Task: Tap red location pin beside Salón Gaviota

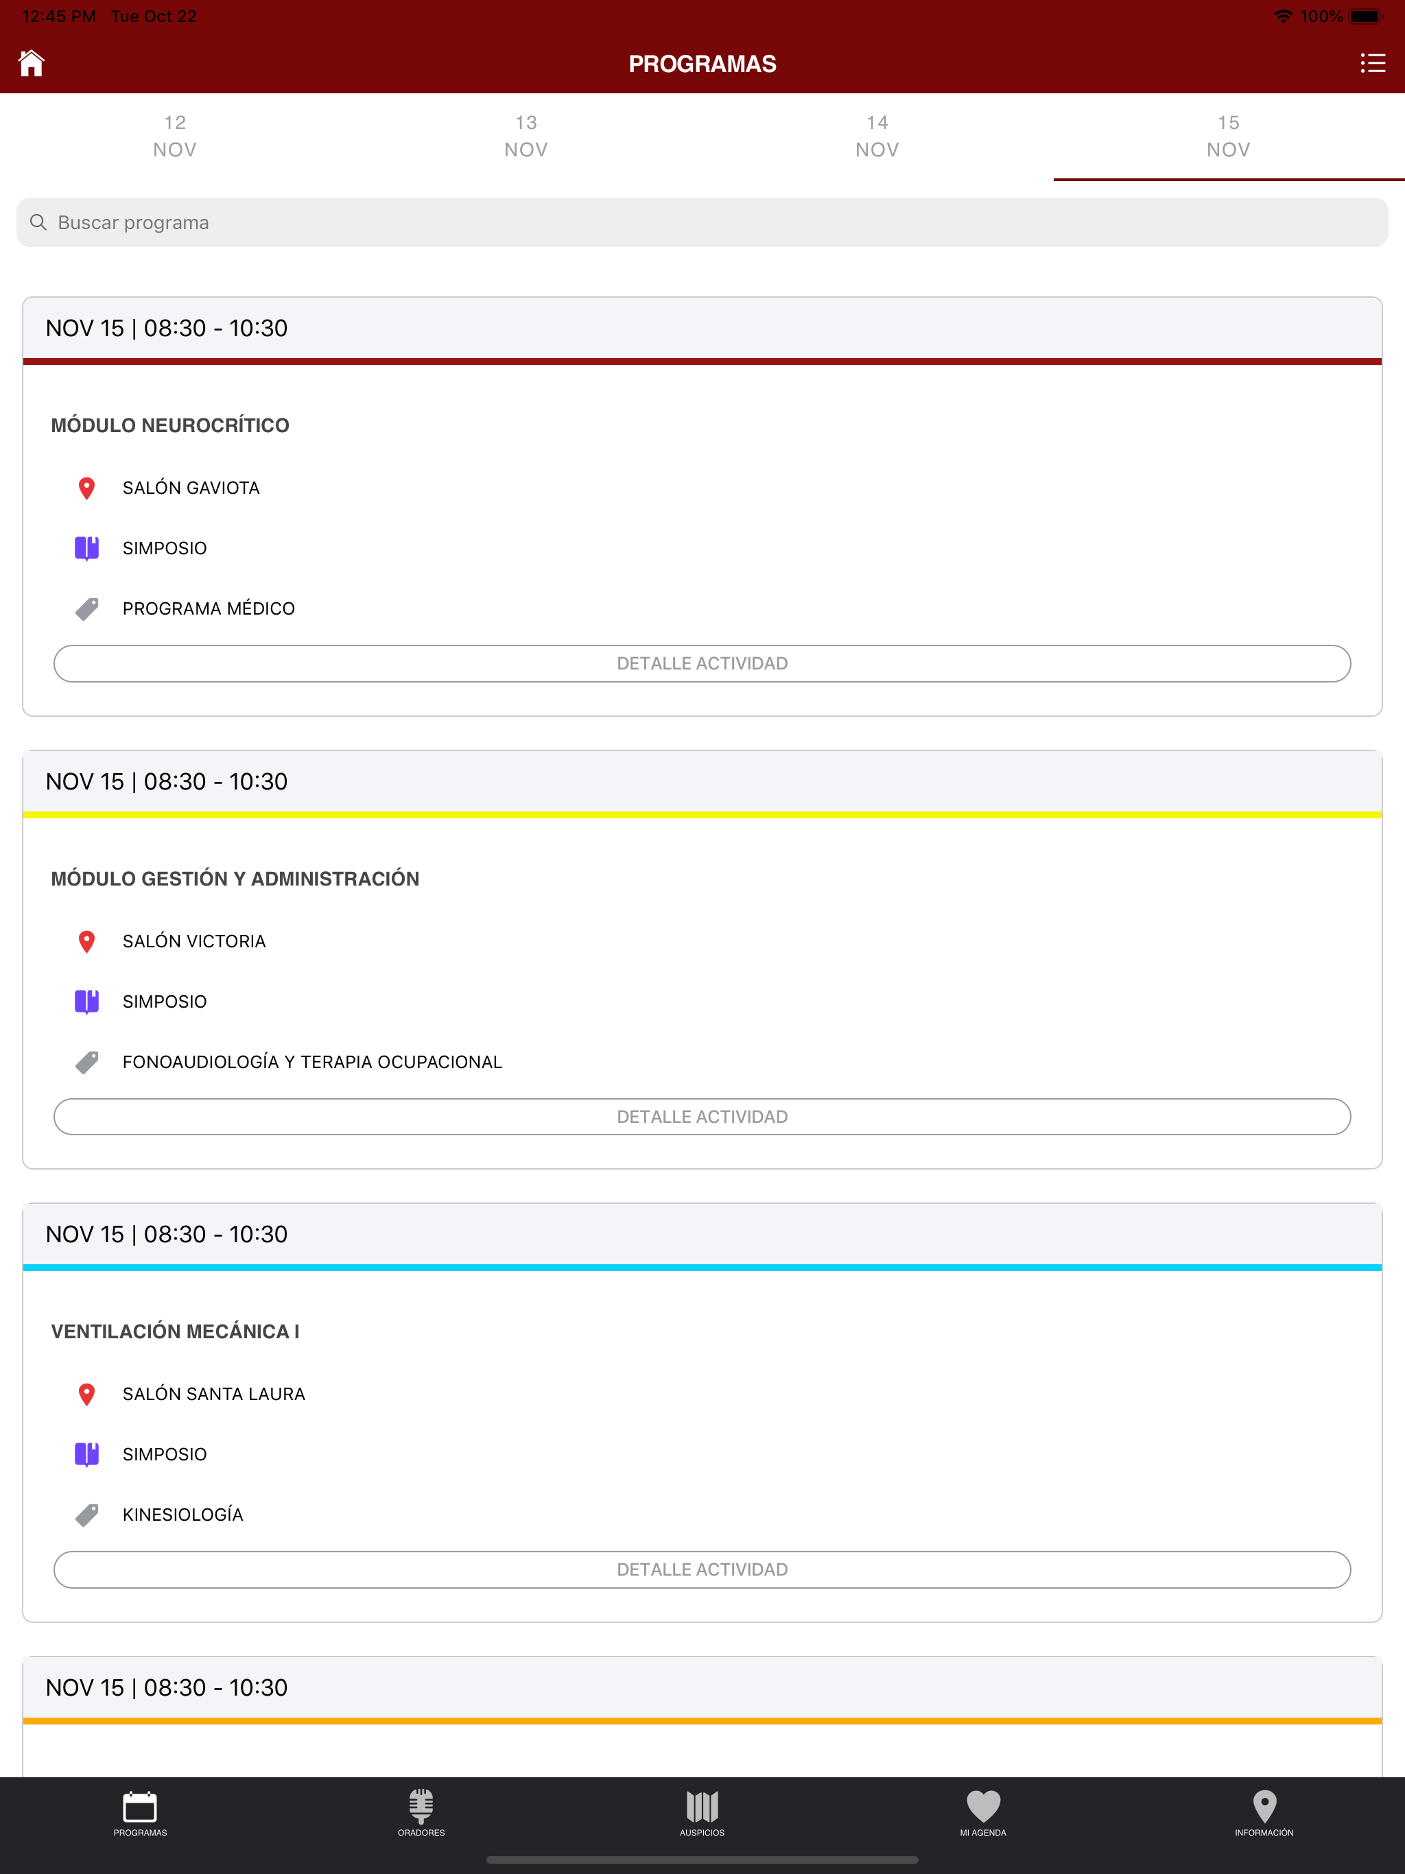Action: pos(86,488)
